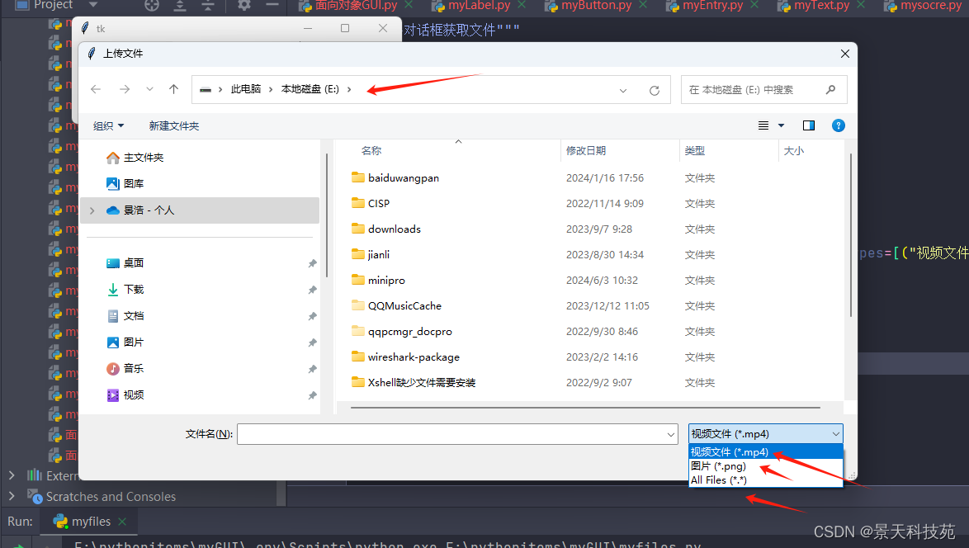Sort by 修改日期 column header
This screenshot has height=548, width=969.
586,151
